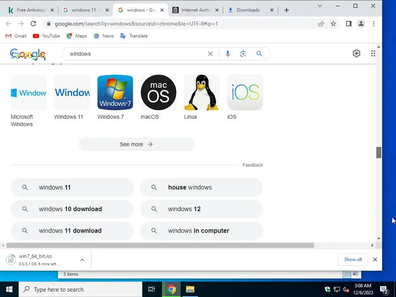Open File Explorer from taskbar

[x=190, y=289]
